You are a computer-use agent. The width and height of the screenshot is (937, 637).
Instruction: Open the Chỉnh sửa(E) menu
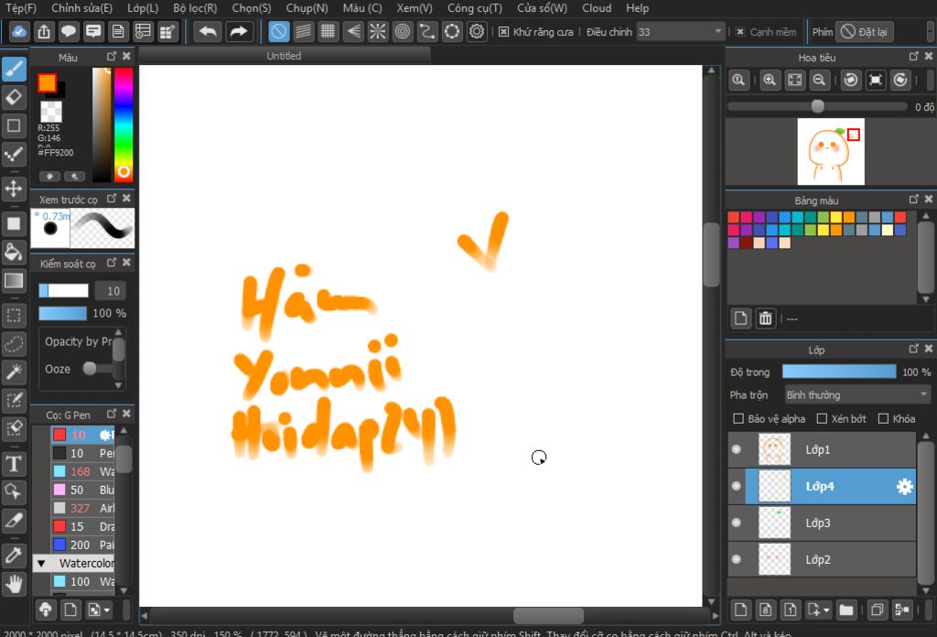[x=81, y=8]
